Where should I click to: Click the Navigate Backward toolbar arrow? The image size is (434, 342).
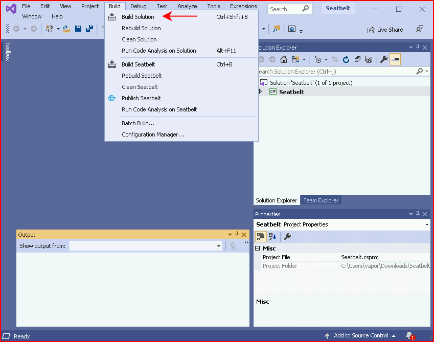click(16, 29)
